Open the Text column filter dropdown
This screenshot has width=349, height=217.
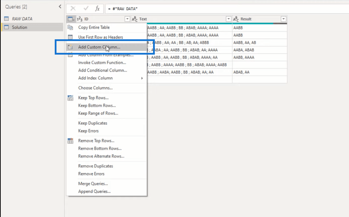[228, 19]
